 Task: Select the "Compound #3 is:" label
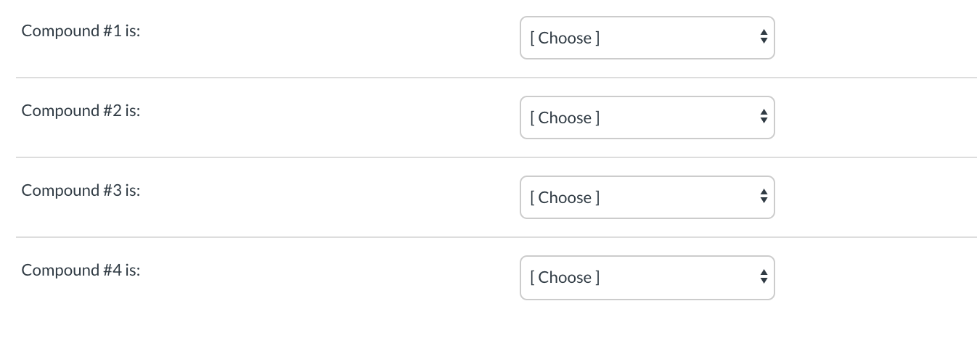[81, 191]
